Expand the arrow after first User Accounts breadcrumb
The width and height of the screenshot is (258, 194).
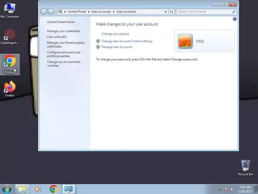click(x=114, y=12)
